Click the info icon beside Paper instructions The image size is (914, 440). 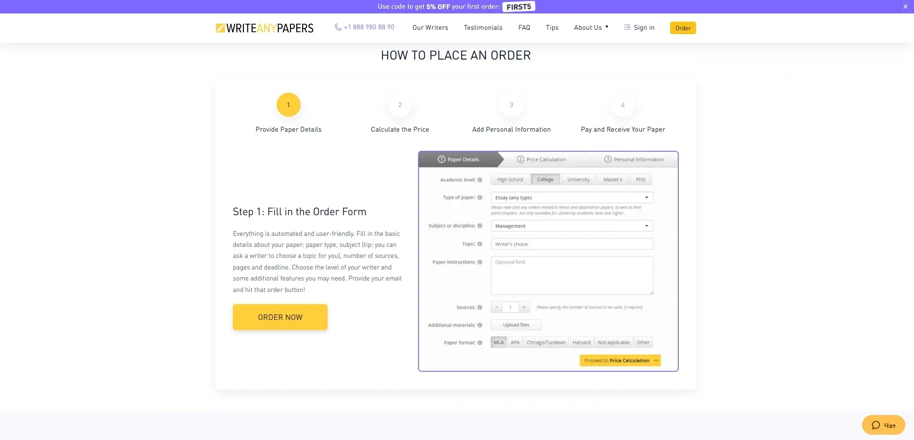point(480,262)
